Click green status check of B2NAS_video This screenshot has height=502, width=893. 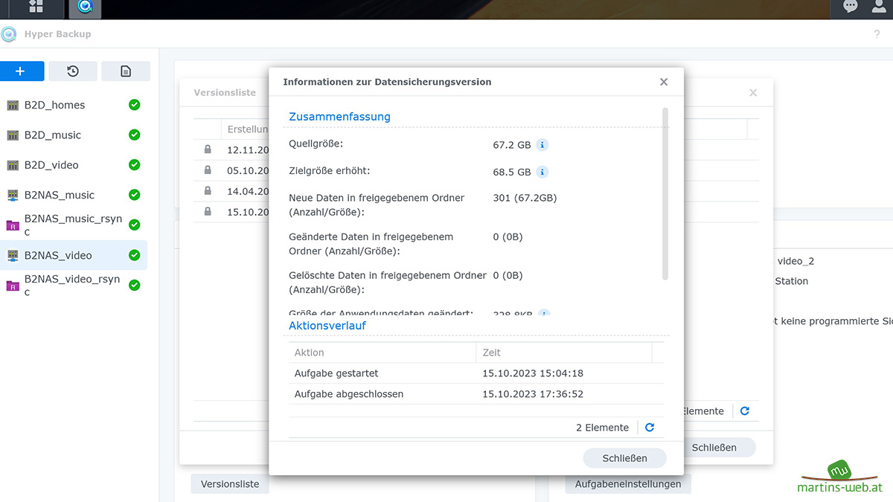(x=134, y=255)
